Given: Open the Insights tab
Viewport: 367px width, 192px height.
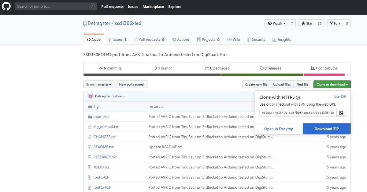Looking at the screenshot, I should coord(282,40).
